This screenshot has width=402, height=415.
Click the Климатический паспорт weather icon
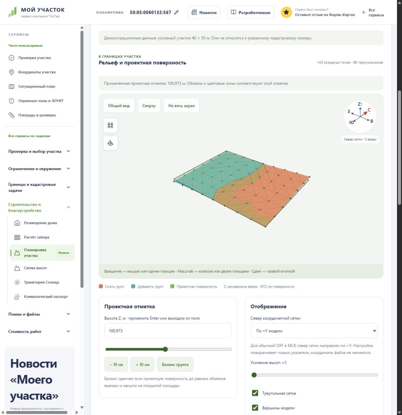coord(17,297)
